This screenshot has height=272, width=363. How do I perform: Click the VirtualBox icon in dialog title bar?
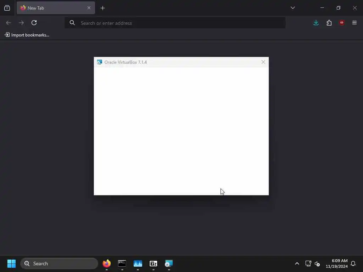pyautogui.click(x=100, y=62)
